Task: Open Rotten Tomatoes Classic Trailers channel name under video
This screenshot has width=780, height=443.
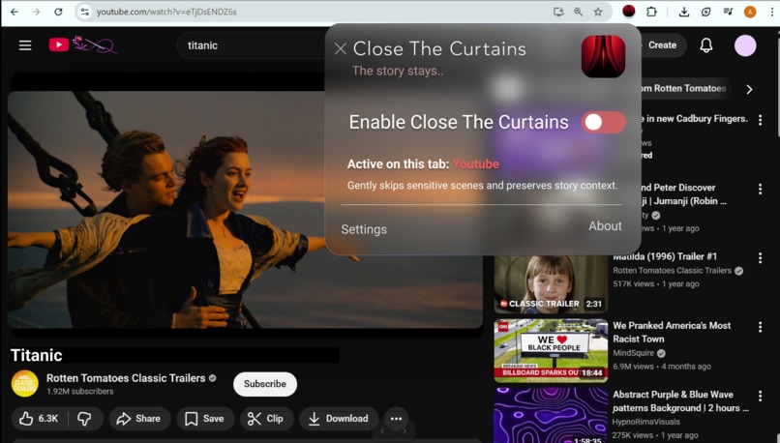Action: (126, 378)
